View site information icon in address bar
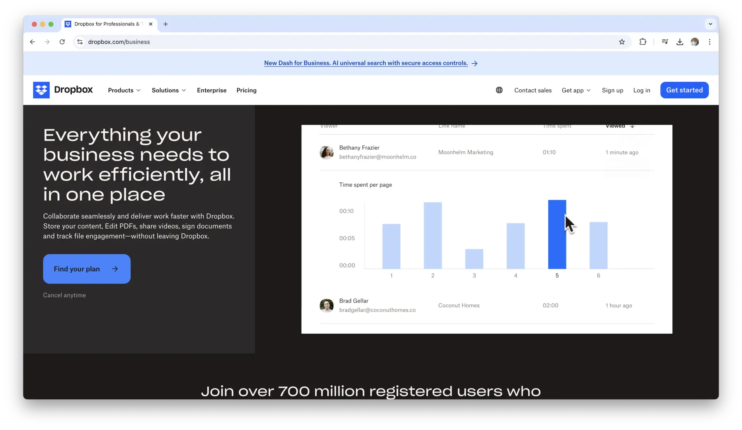This screenshot has height=430, width=742. 80,42
